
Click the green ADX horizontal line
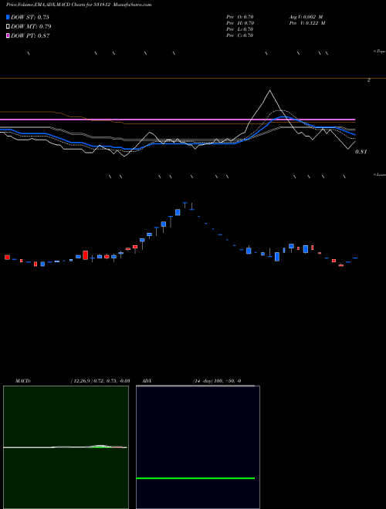pyautogui.click(x=195, y=478)
